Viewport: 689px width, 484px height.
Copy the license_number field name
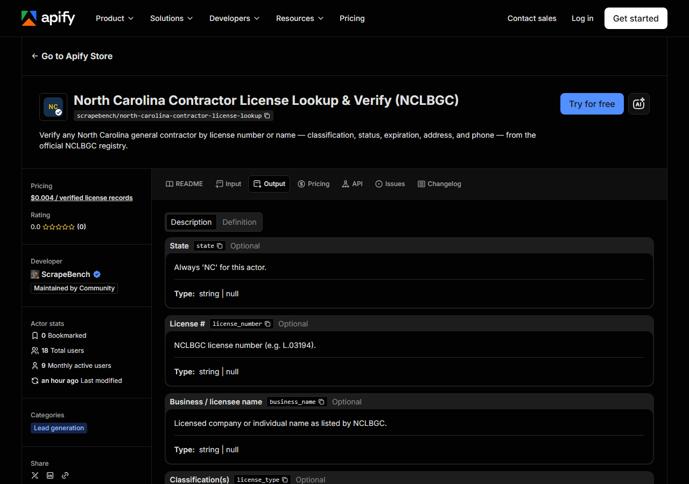268,324
